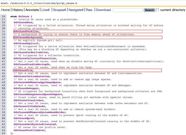This screenshot has height=135, width=186.
Task: Click comment mentioning GetPrimitiveArrayCritical
Action: click(x=89, y=61)
